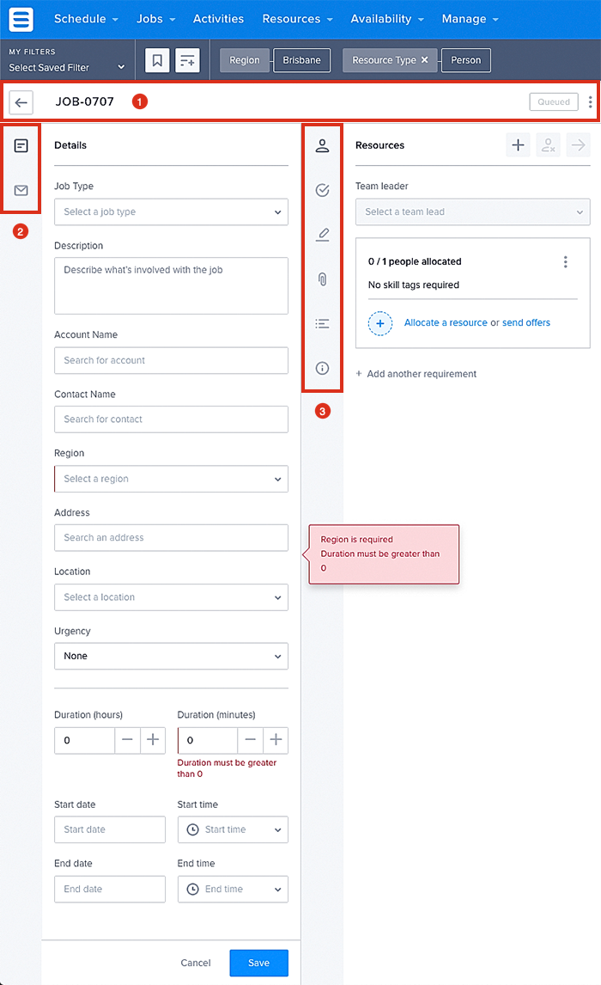Click the Save button
Screen dimensions: 601x985
click(258, 963)
